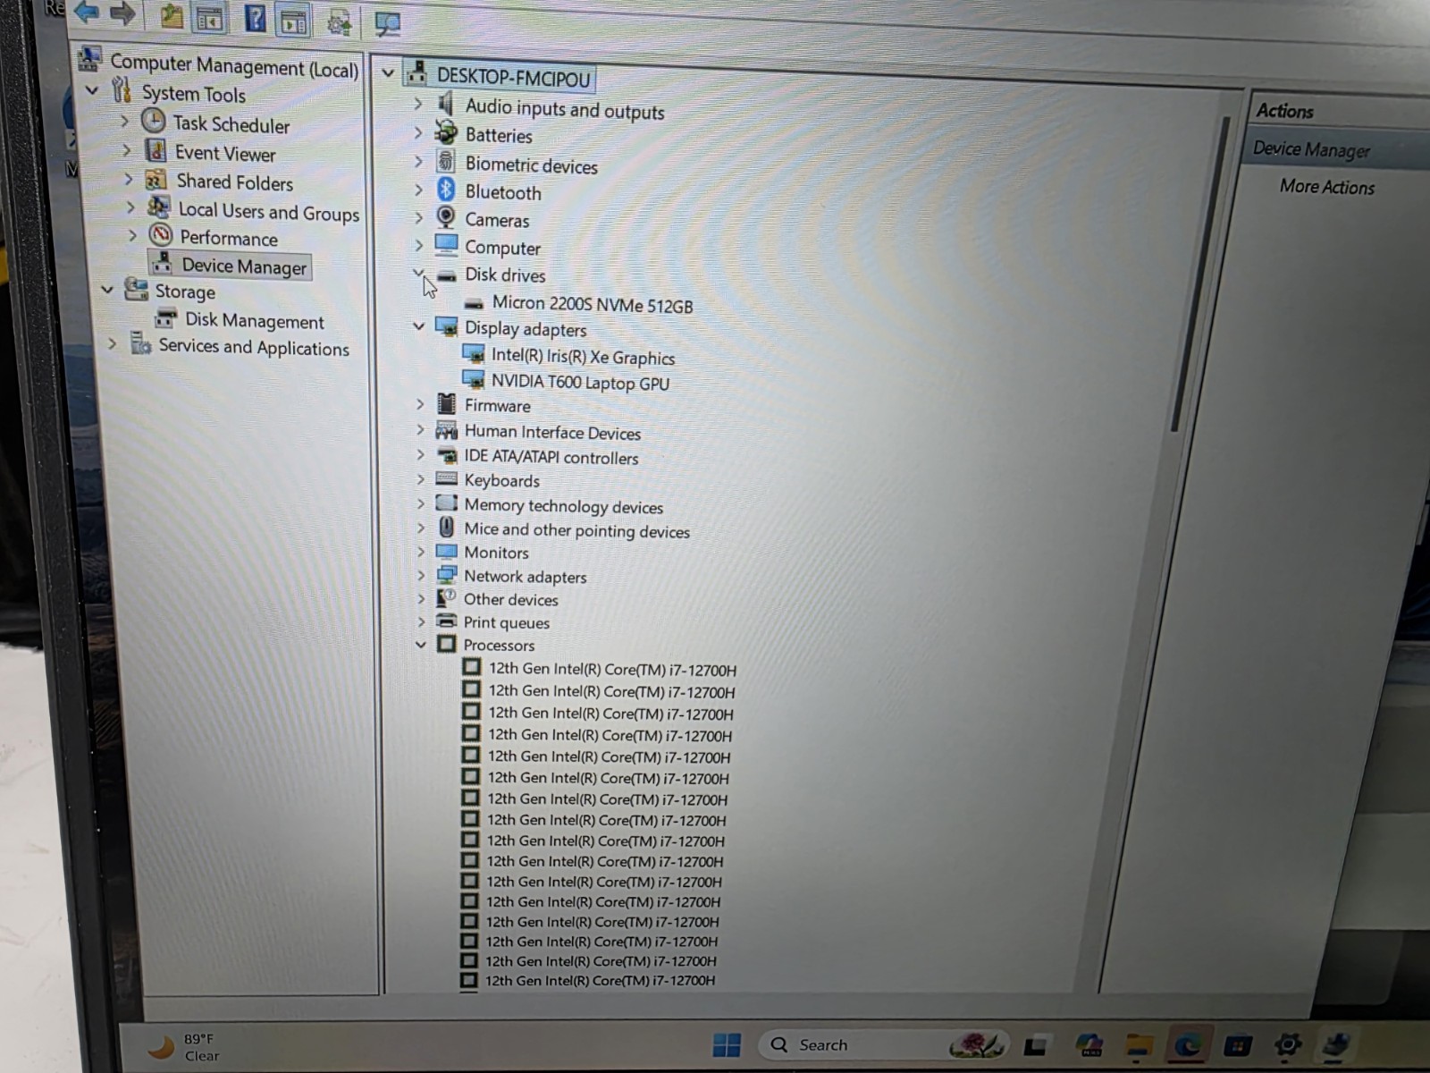Select Task Scheduler clock icon
The width and height of the screenshot is (1430, 1073).
(x=153, y=120)
